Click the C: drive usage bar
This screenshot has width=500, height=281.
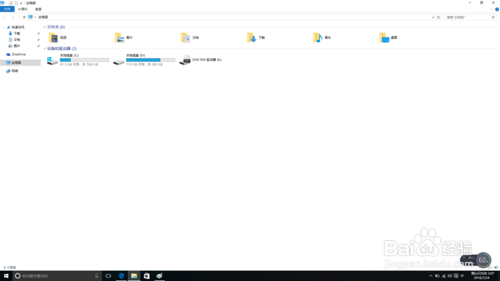(84, 60)
